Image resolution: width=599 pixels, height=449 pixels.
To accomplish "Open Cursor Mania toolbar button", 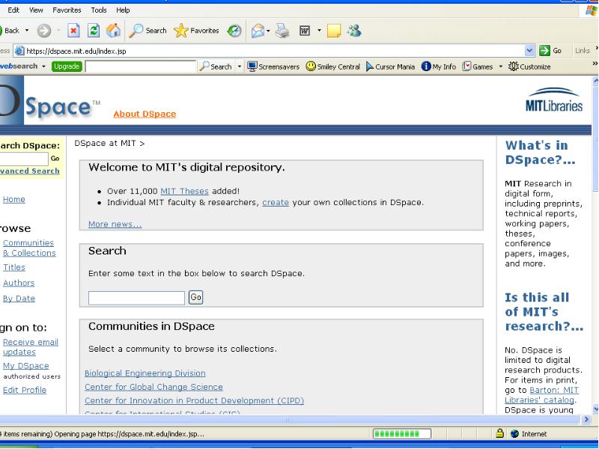I will point(390,67).
